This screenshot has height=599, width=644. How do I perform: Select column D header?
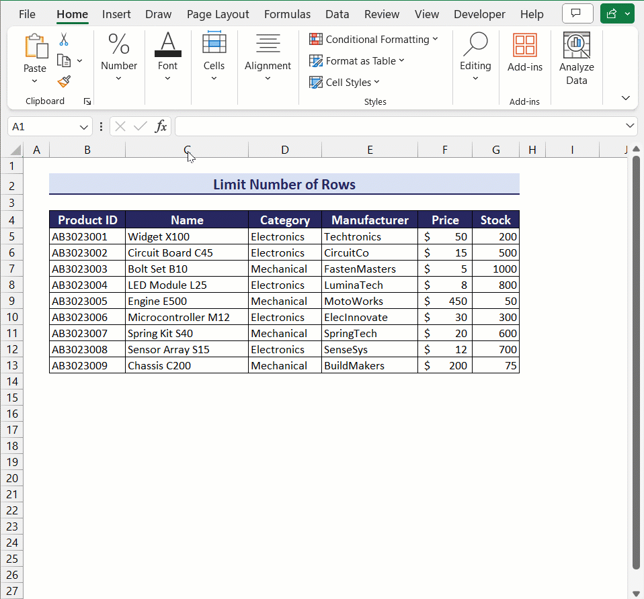tap(284, 150)
